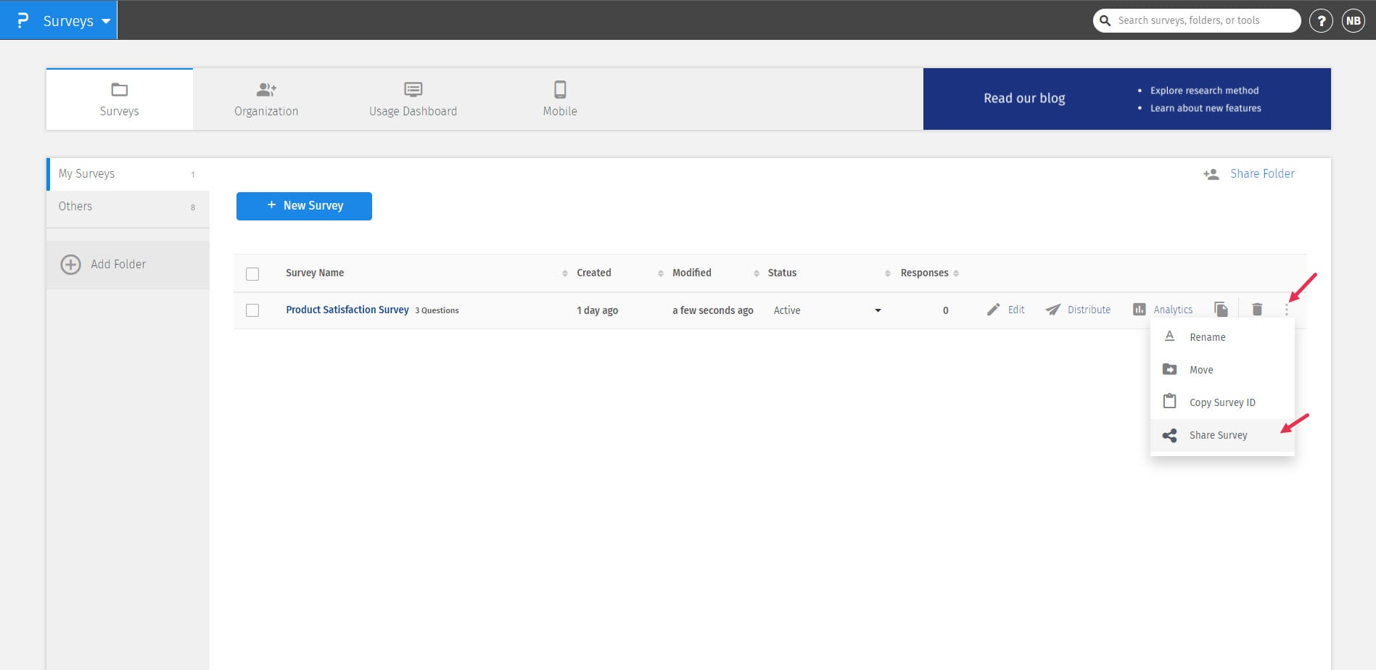Screen dimensions: 1376x670
Task: Expand the Active status dropdown arrow
Action: [x=878, y=310]
